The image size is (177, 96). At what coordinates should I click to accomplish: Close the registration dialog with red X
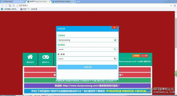coord(114,27)
